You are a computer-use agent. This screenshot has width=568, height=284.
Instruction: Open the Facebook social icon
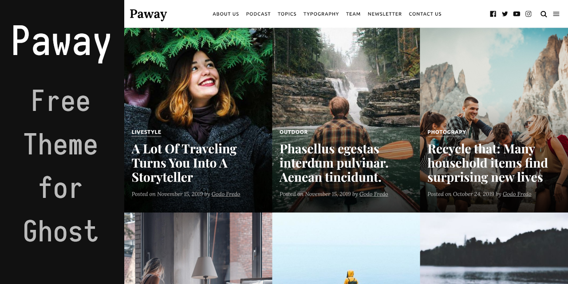(493, 14)
